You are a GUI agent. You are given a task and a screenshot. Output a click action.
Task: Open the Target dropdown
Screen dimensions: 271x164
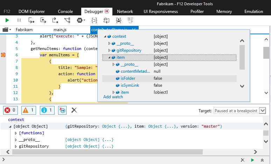tap(239, 110)
